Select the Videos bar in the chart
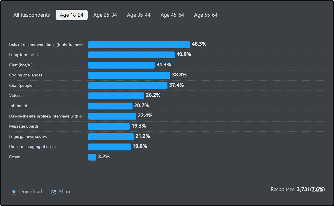The width and height of the screenshot is (334, 206). coord(116,96)
